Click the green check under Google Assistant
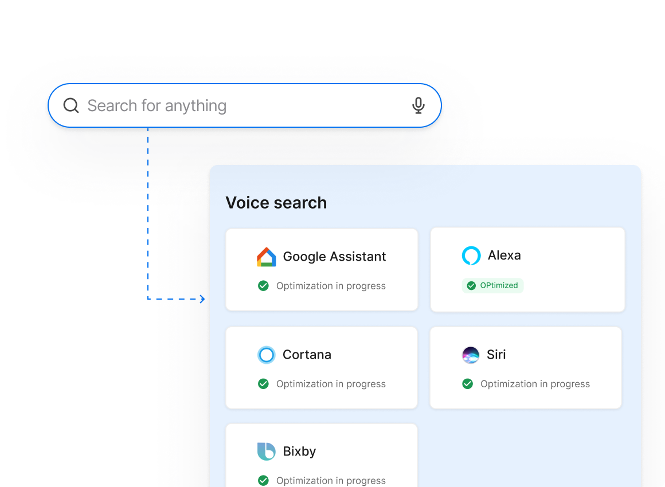Viewport: 665px width, 487px height. 263,286
